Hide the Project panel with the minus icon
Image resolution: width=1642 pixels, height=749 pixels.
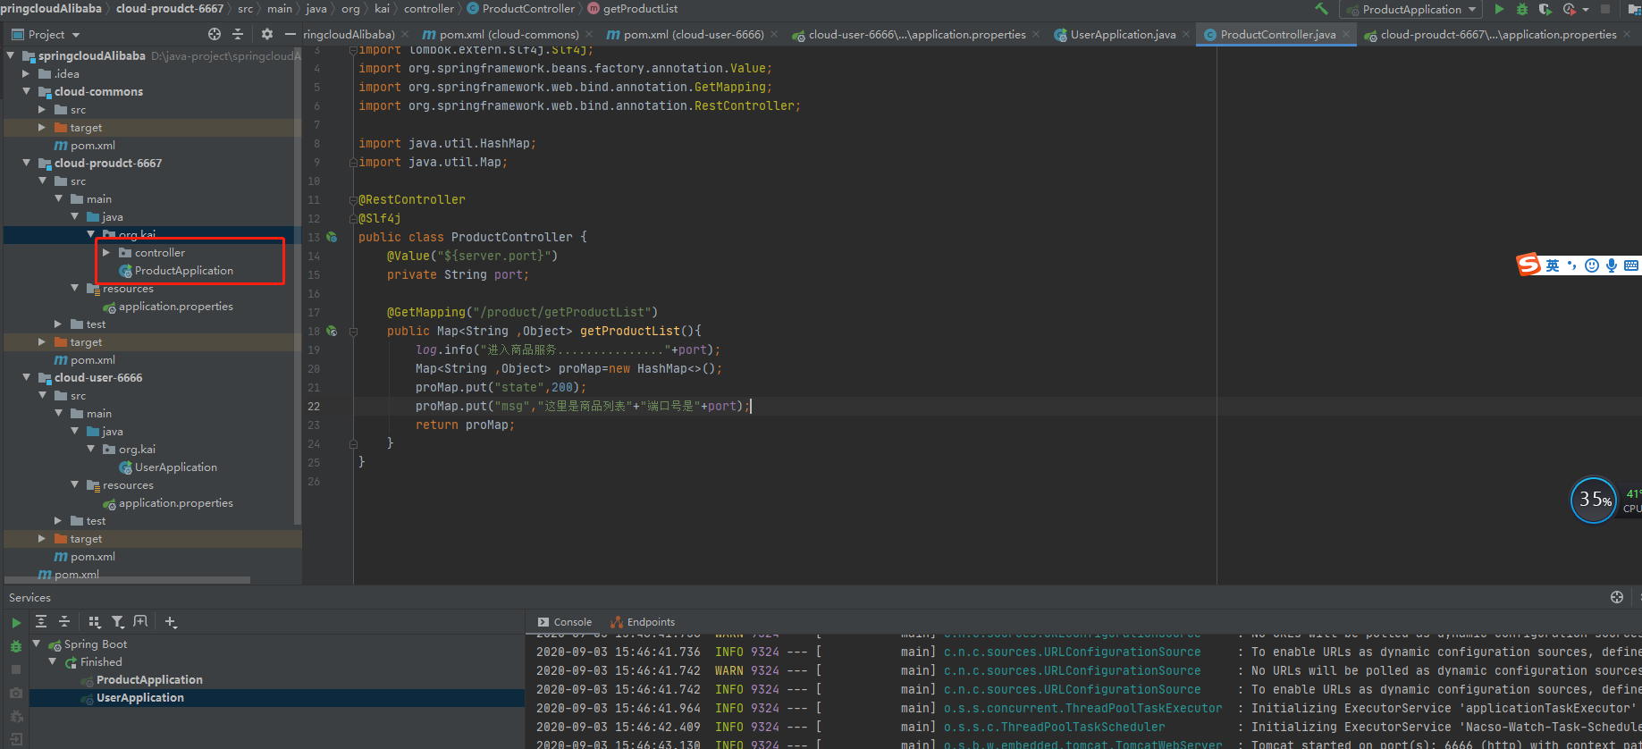click(x=290, y=34)
